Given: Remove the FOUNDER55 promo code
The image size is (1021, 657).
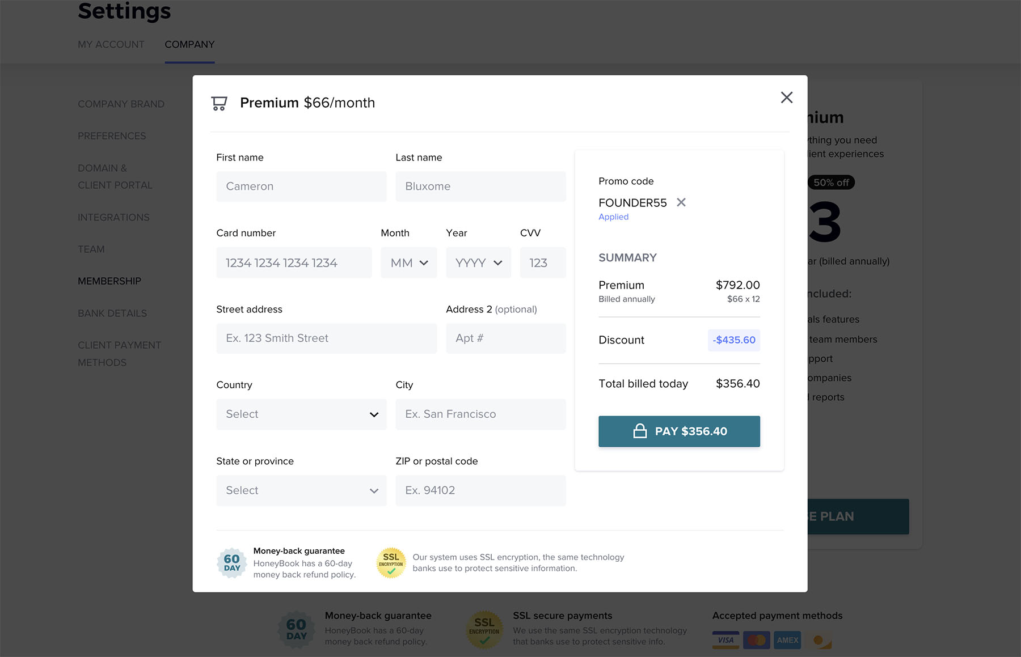Looking at the screenshot, I should point(681,202).
